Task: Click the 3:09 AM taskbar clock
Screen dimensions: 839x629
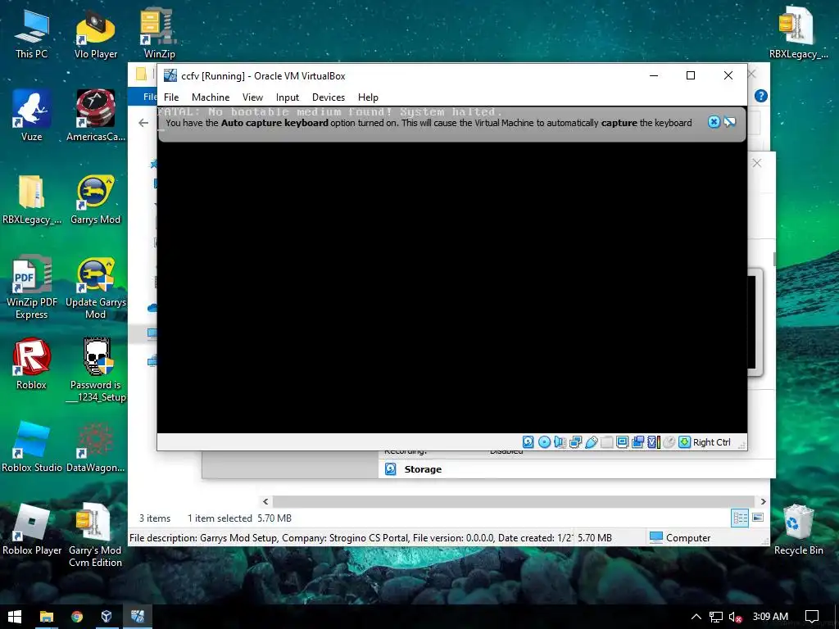Action: 770,616
